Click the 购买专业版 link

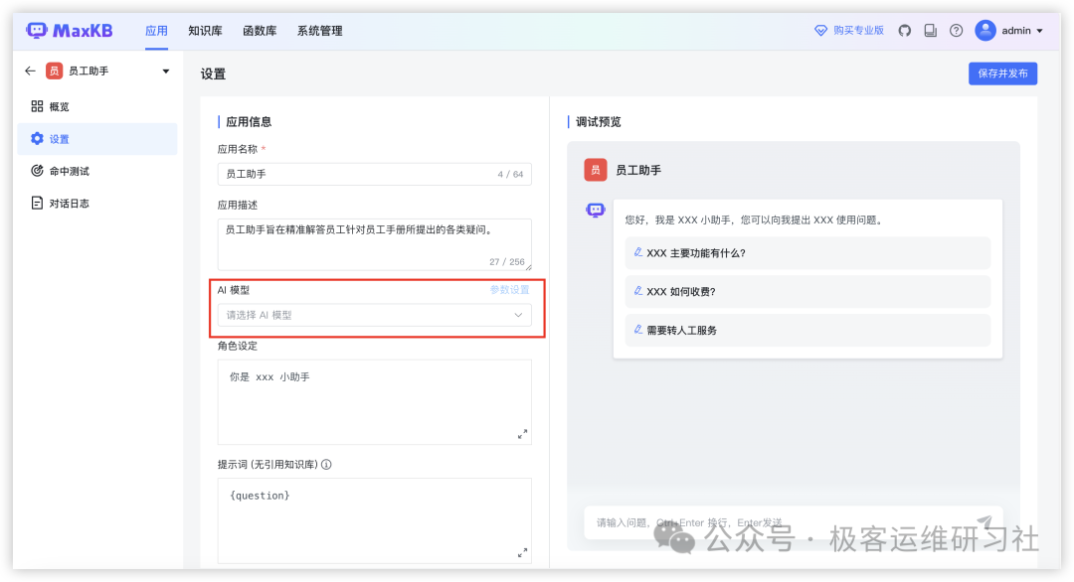[x=849, y=31]
